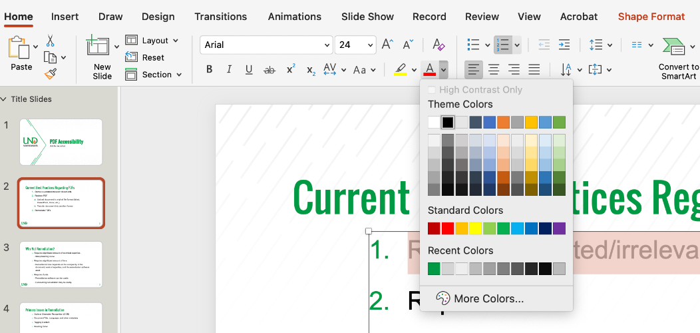This screenshot has height=333, width=700.
Task: Toggle center alignment
Action: [x=493, y=70]
